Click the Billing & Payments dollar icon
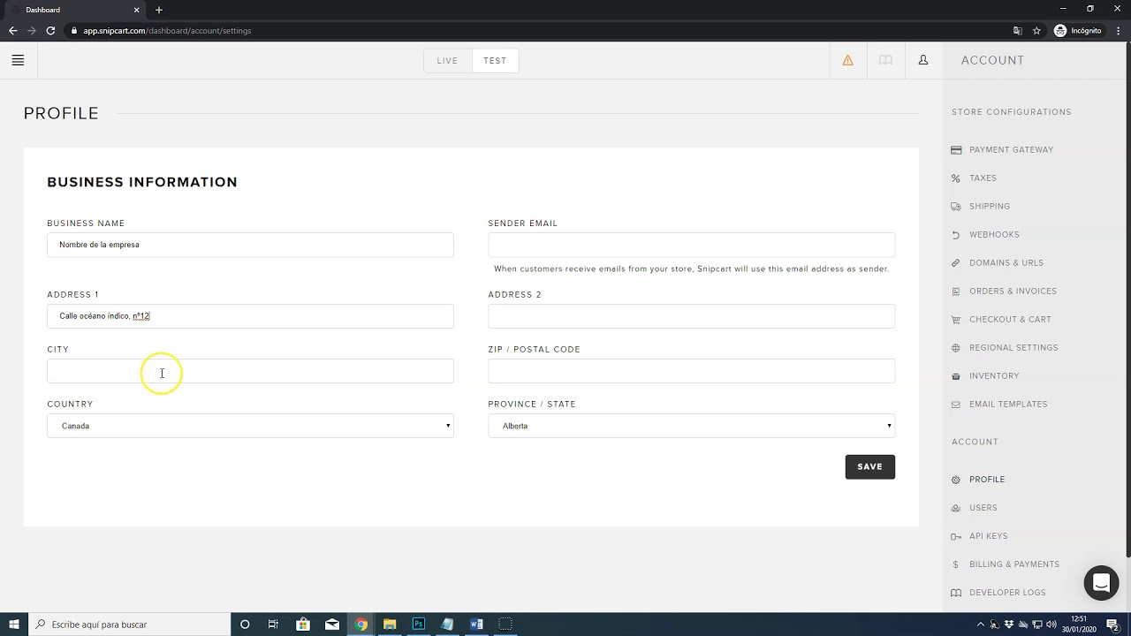 [956, 564]
